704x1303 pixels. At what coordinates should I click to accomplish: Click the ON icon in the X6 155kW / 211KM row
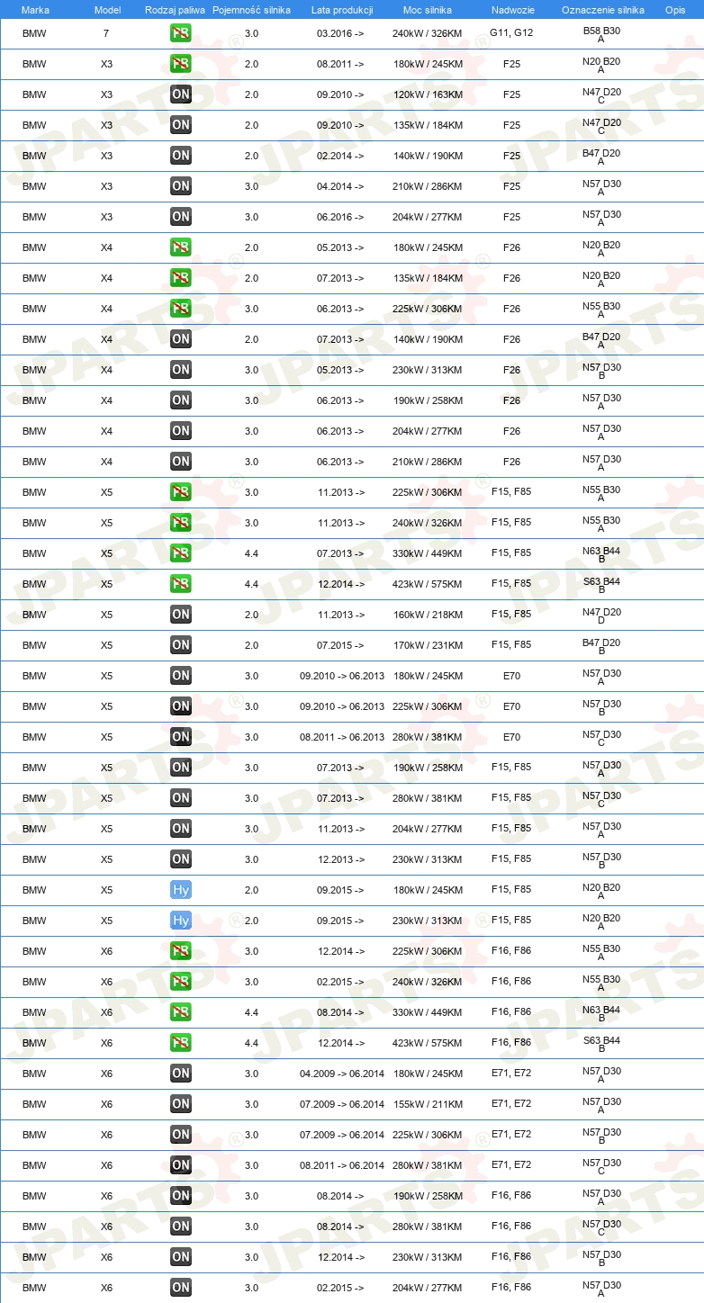tap(181, 1104)
